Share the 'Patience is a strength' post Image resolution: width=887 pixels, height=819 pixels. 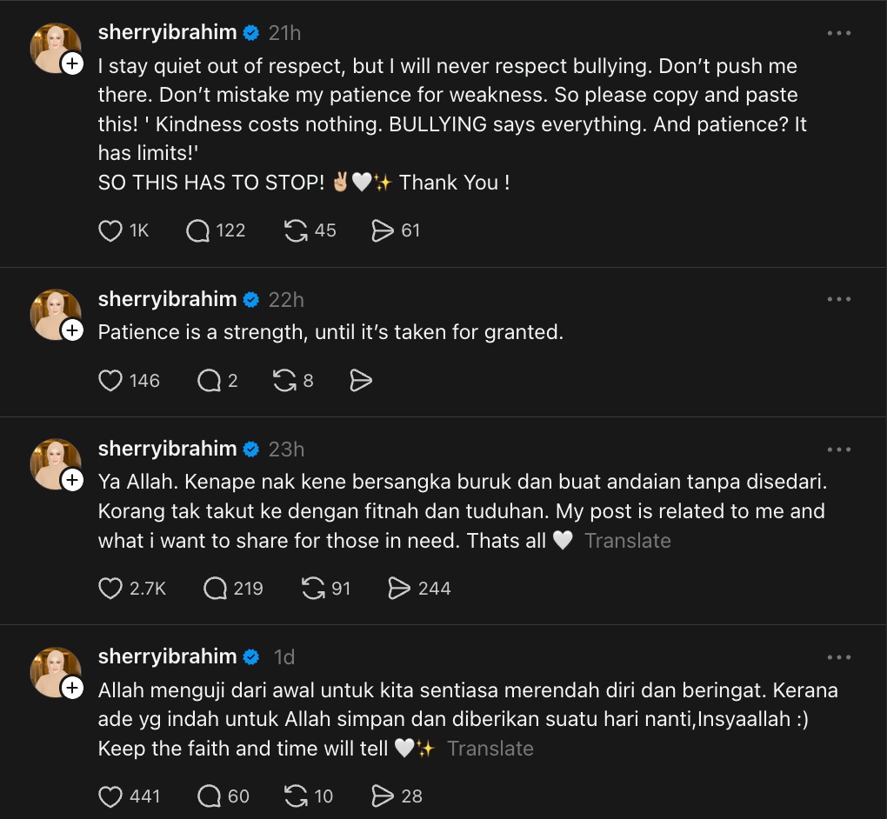click(x=360, y=381)
